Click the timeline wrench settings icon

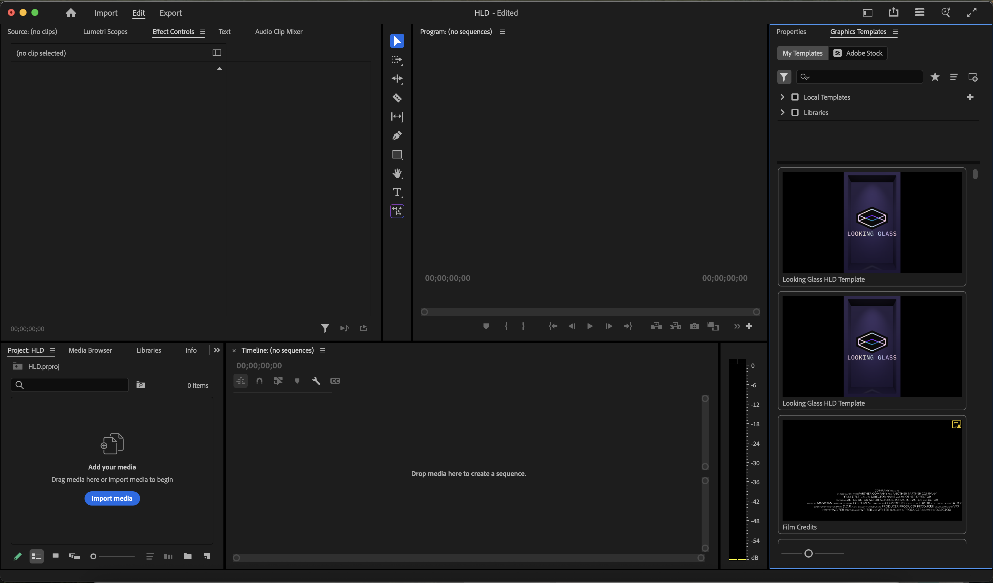pyautogui.click(x=316, y=381)
